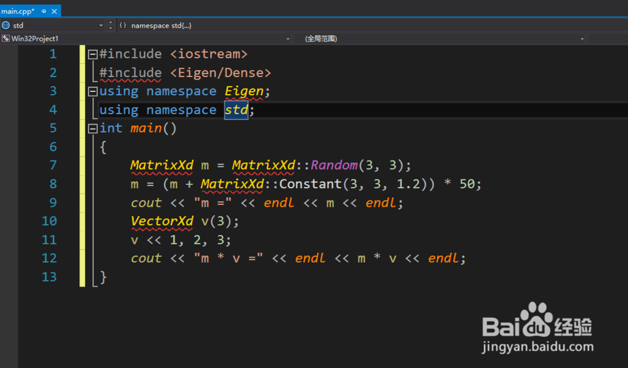628x368 pixels.
Task: Click the jingyan.baidu.com link text
Action: tap(538, 346)
